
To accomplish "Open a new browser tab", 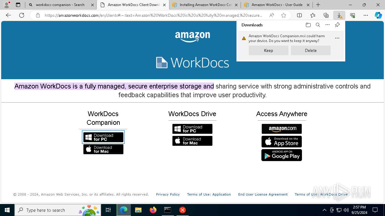I will click(318, 5).
